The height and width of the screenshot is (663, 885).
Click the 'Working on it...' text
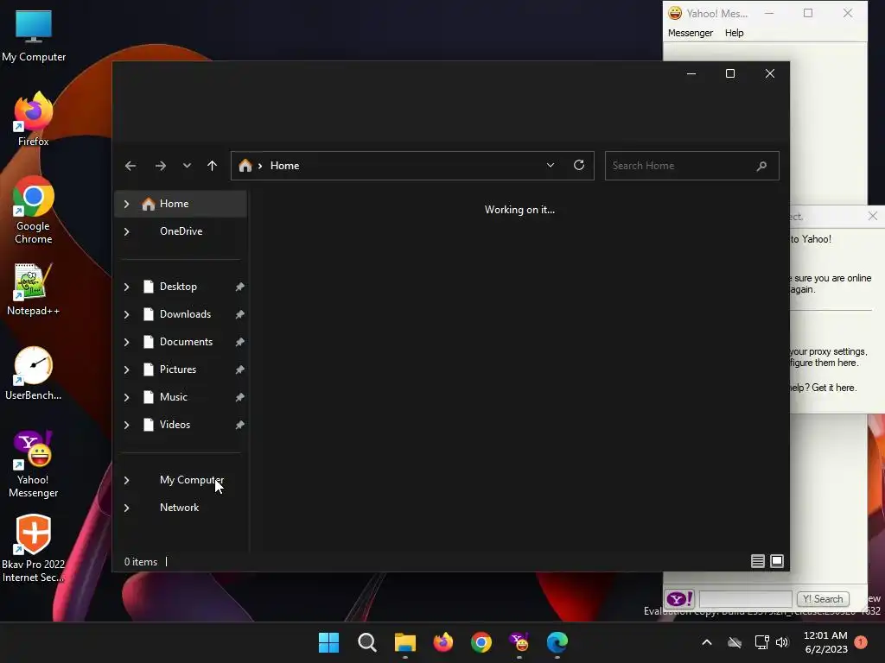[x=519, y=210]
